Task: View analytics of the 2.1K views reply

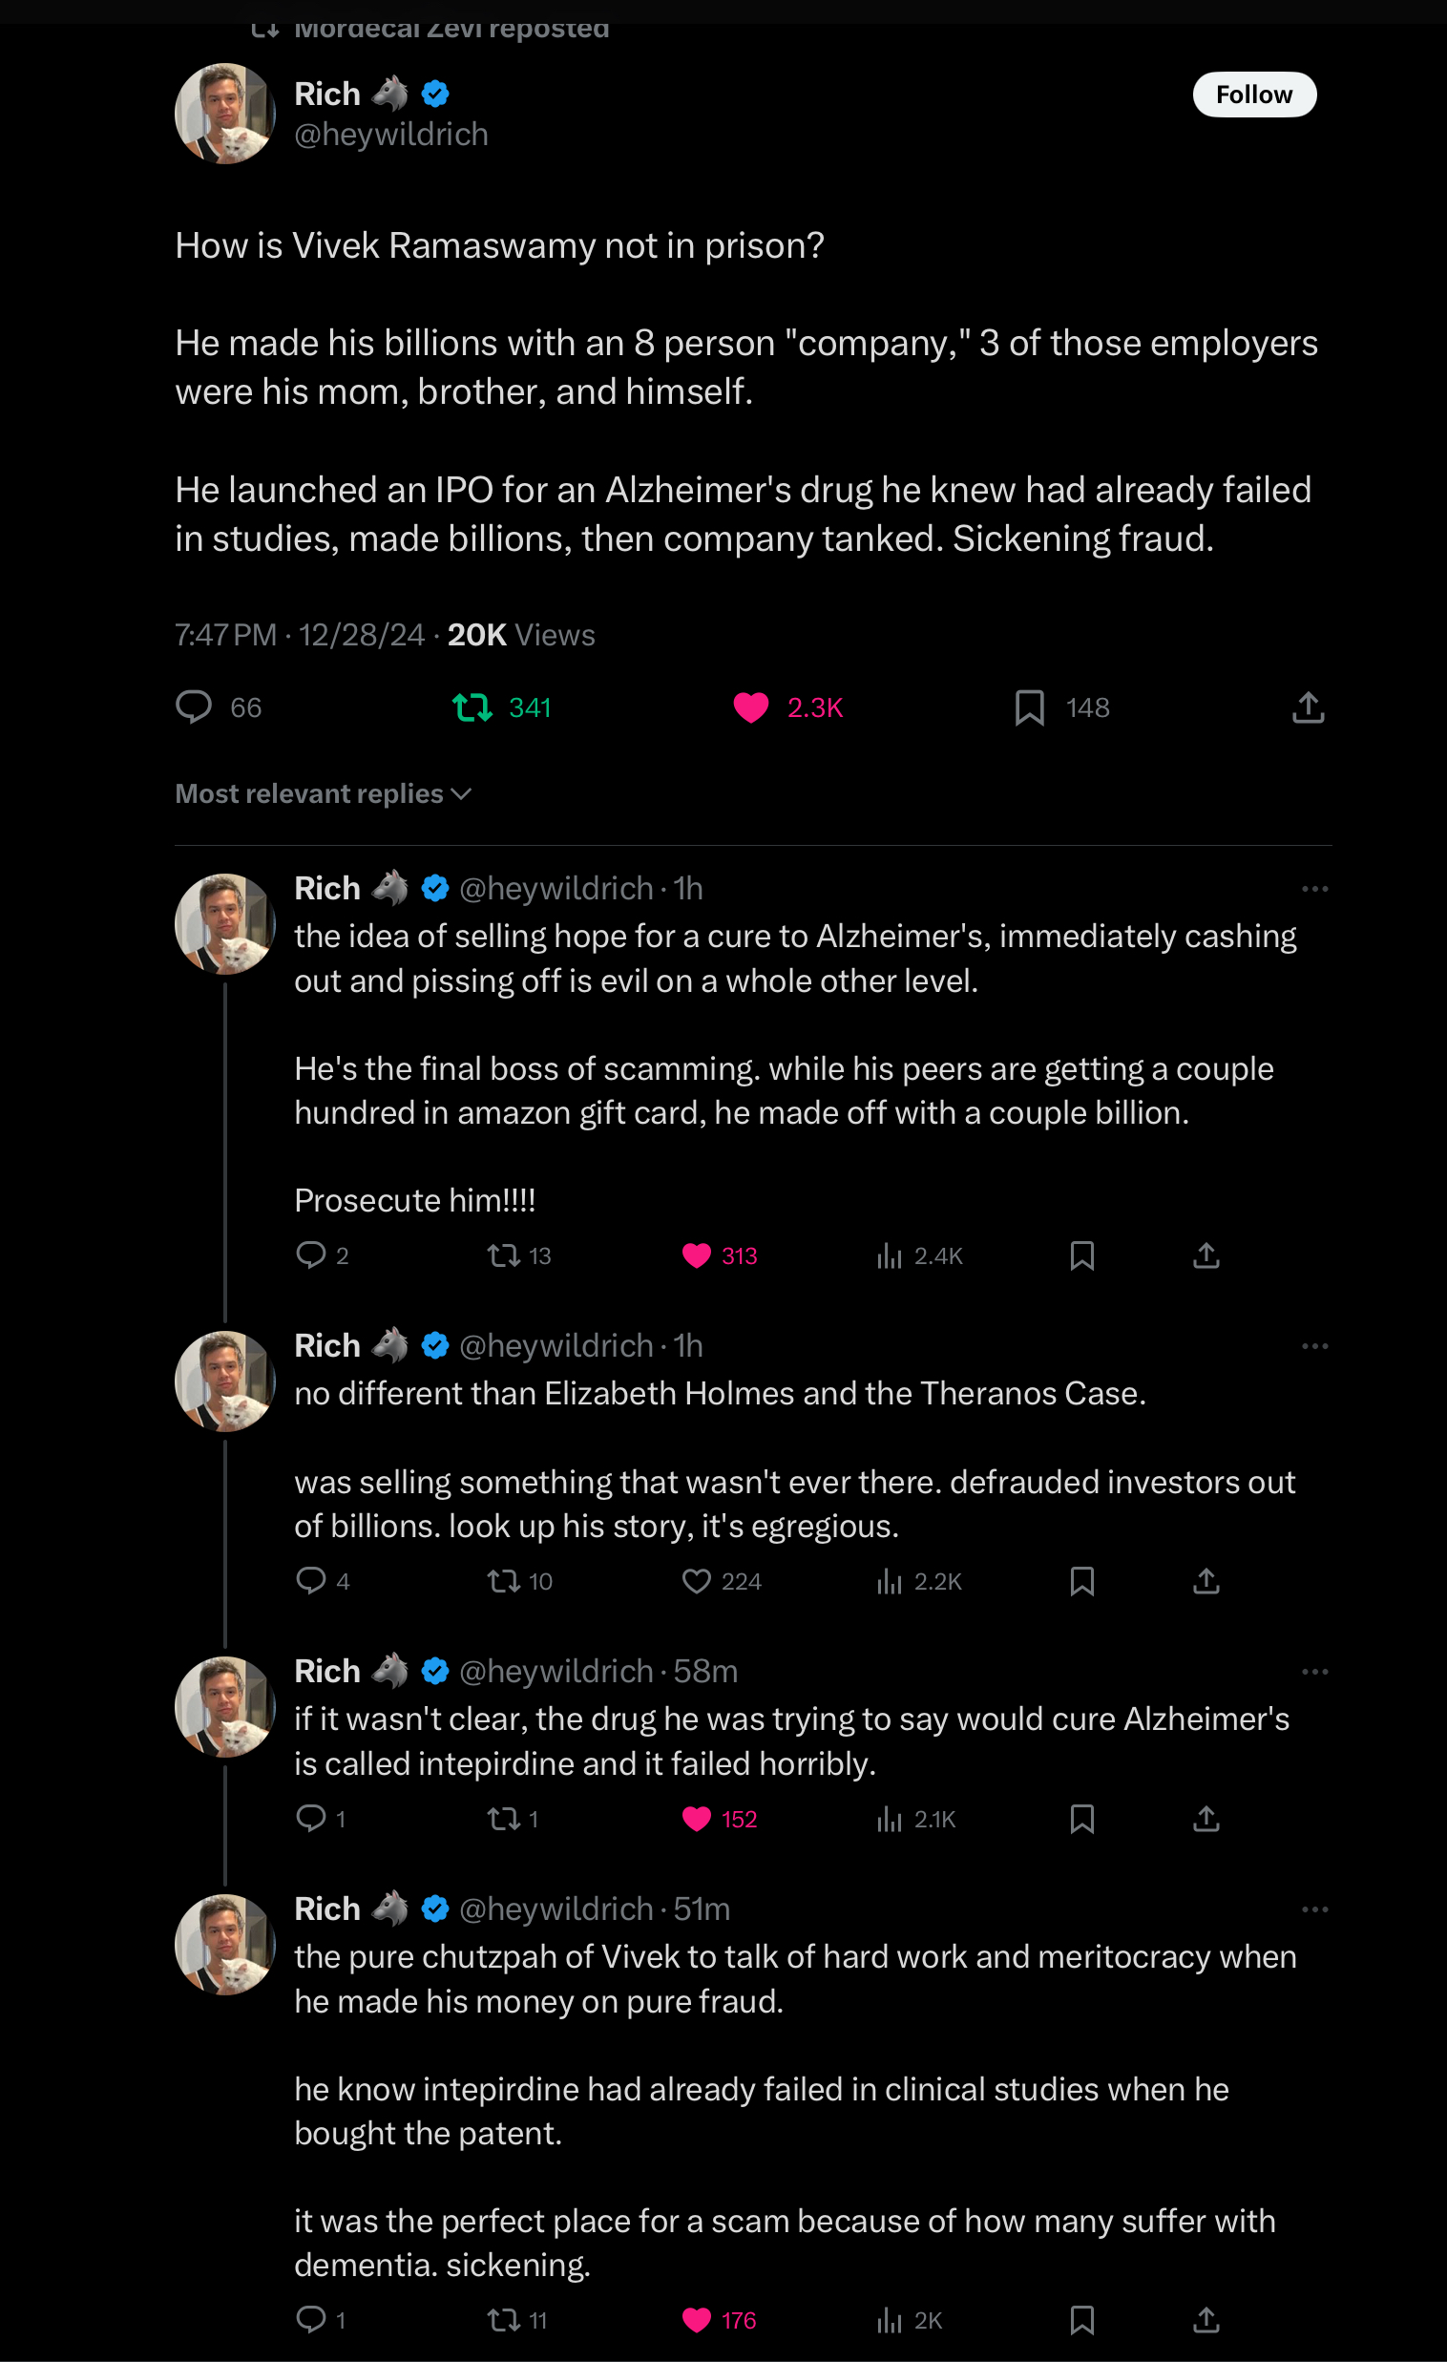Action: point(890,1819)
